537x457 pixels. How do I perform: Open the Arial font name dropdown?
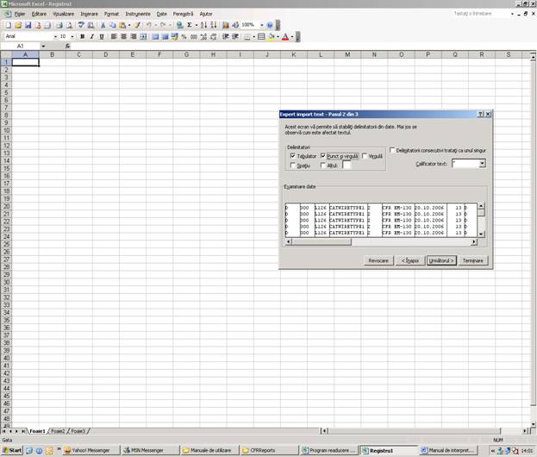[55, 37]
